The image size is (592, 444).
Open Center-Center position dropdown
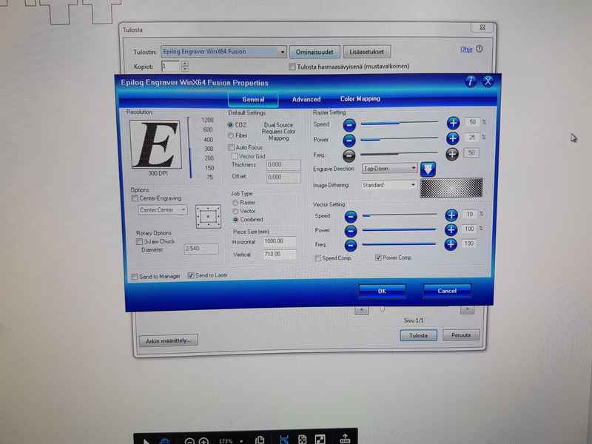pyautogui.click(x=162, y=210)
